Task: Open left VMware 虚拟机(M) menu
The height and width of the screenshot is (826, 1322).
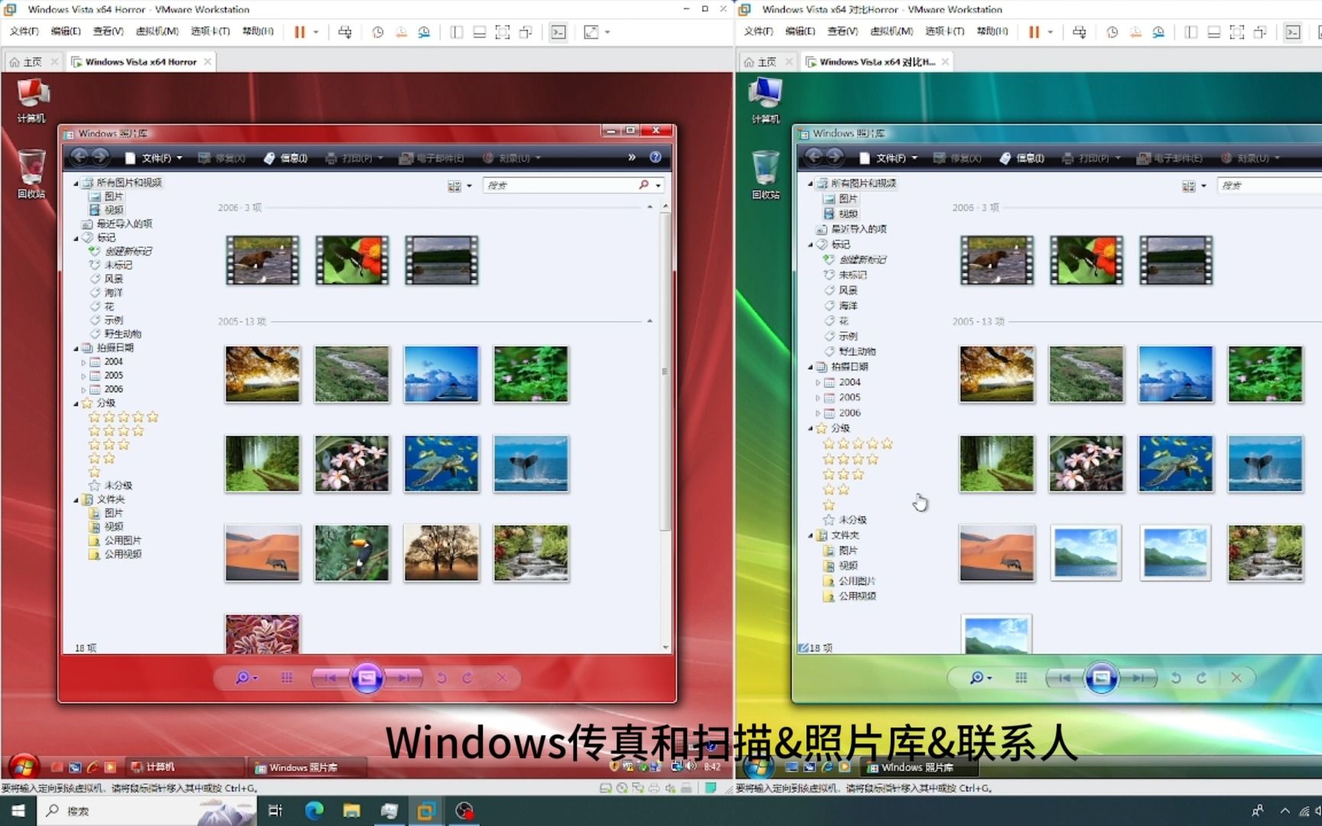Action: [x=157, y=31]
